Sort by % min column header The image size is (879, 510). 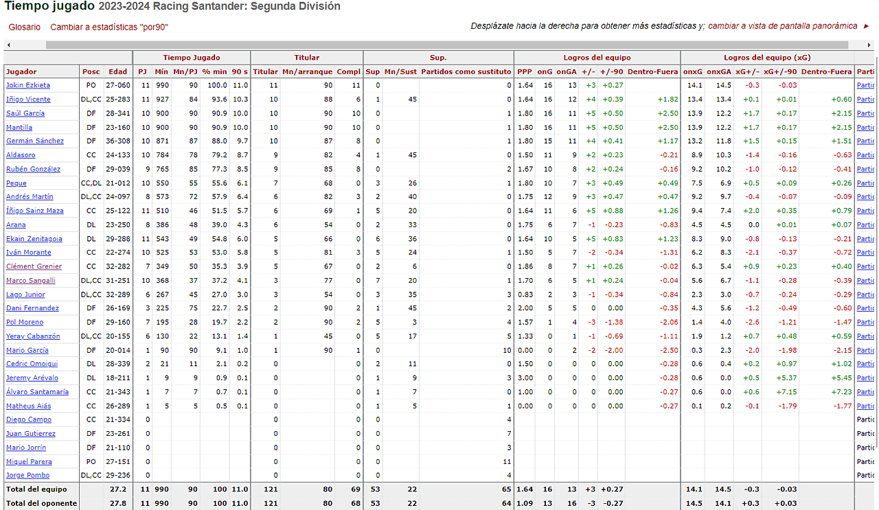214,71
